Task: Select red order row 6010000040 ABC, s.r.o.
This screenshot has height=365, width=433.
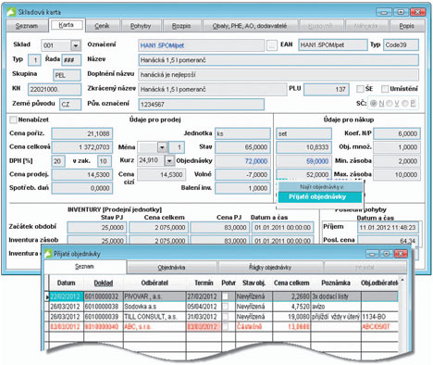Action: click(x=224, y=327)
